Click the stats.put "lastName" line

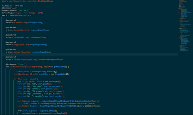point(40,94)
